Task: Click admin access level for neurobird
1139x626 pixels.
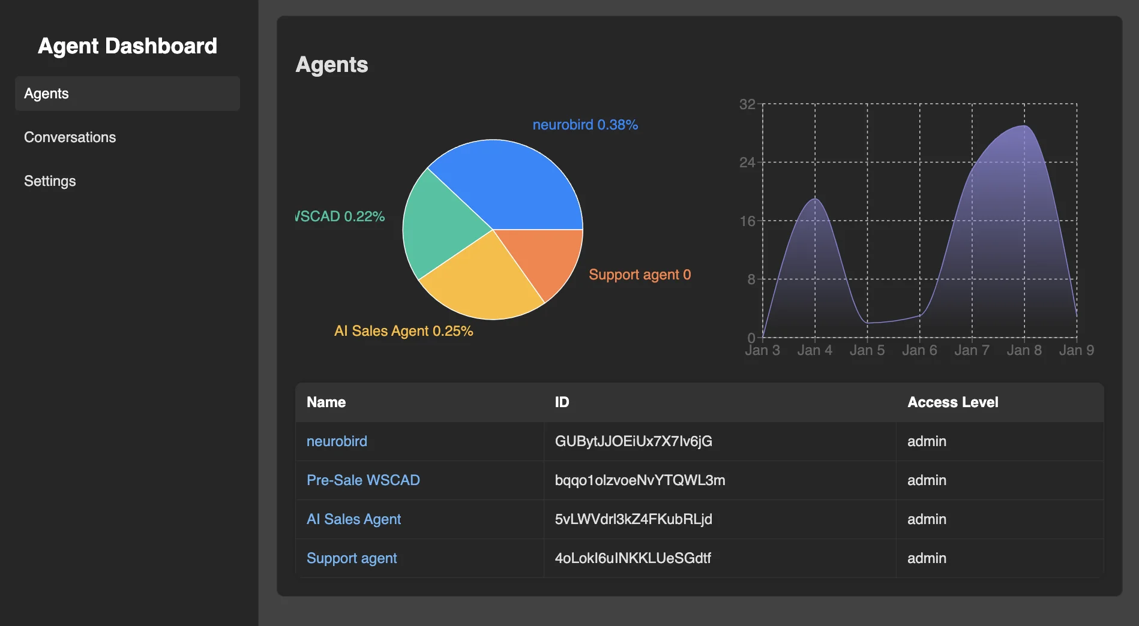Action: tap(927, 441)
